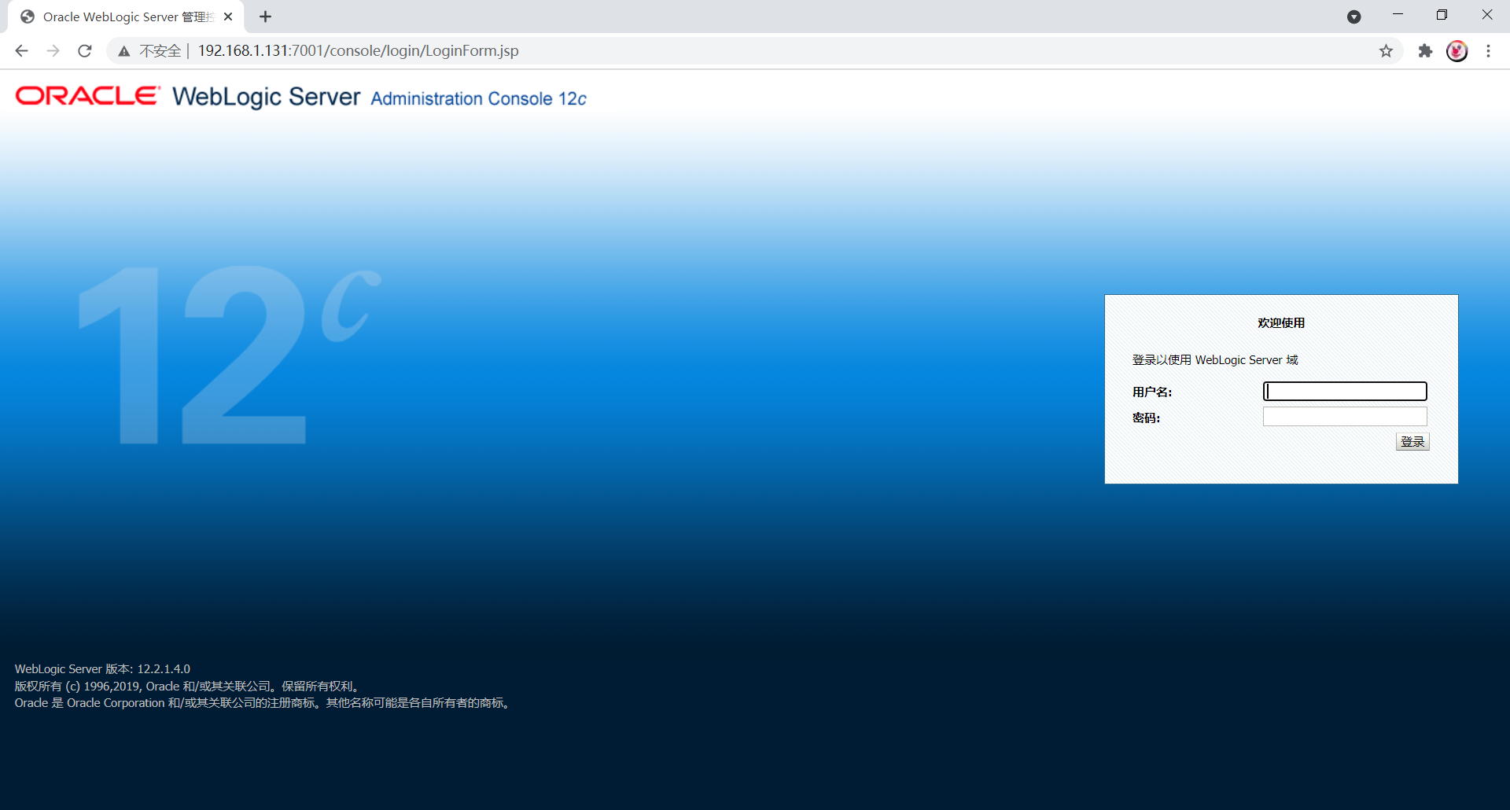Screen dimensions: 1510x810
Task: Click the address bar URL
Action: [358, 51]
